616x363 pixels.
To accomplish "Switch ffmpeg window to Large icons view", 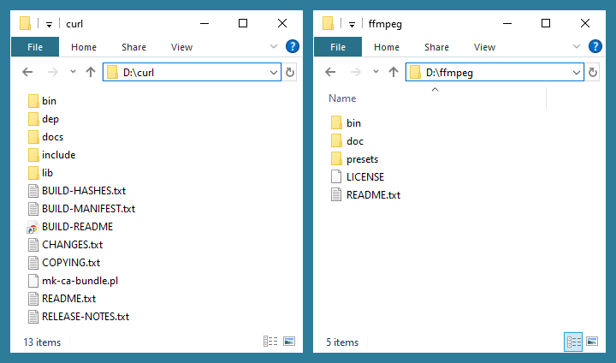I will click(x=591, y=342).
